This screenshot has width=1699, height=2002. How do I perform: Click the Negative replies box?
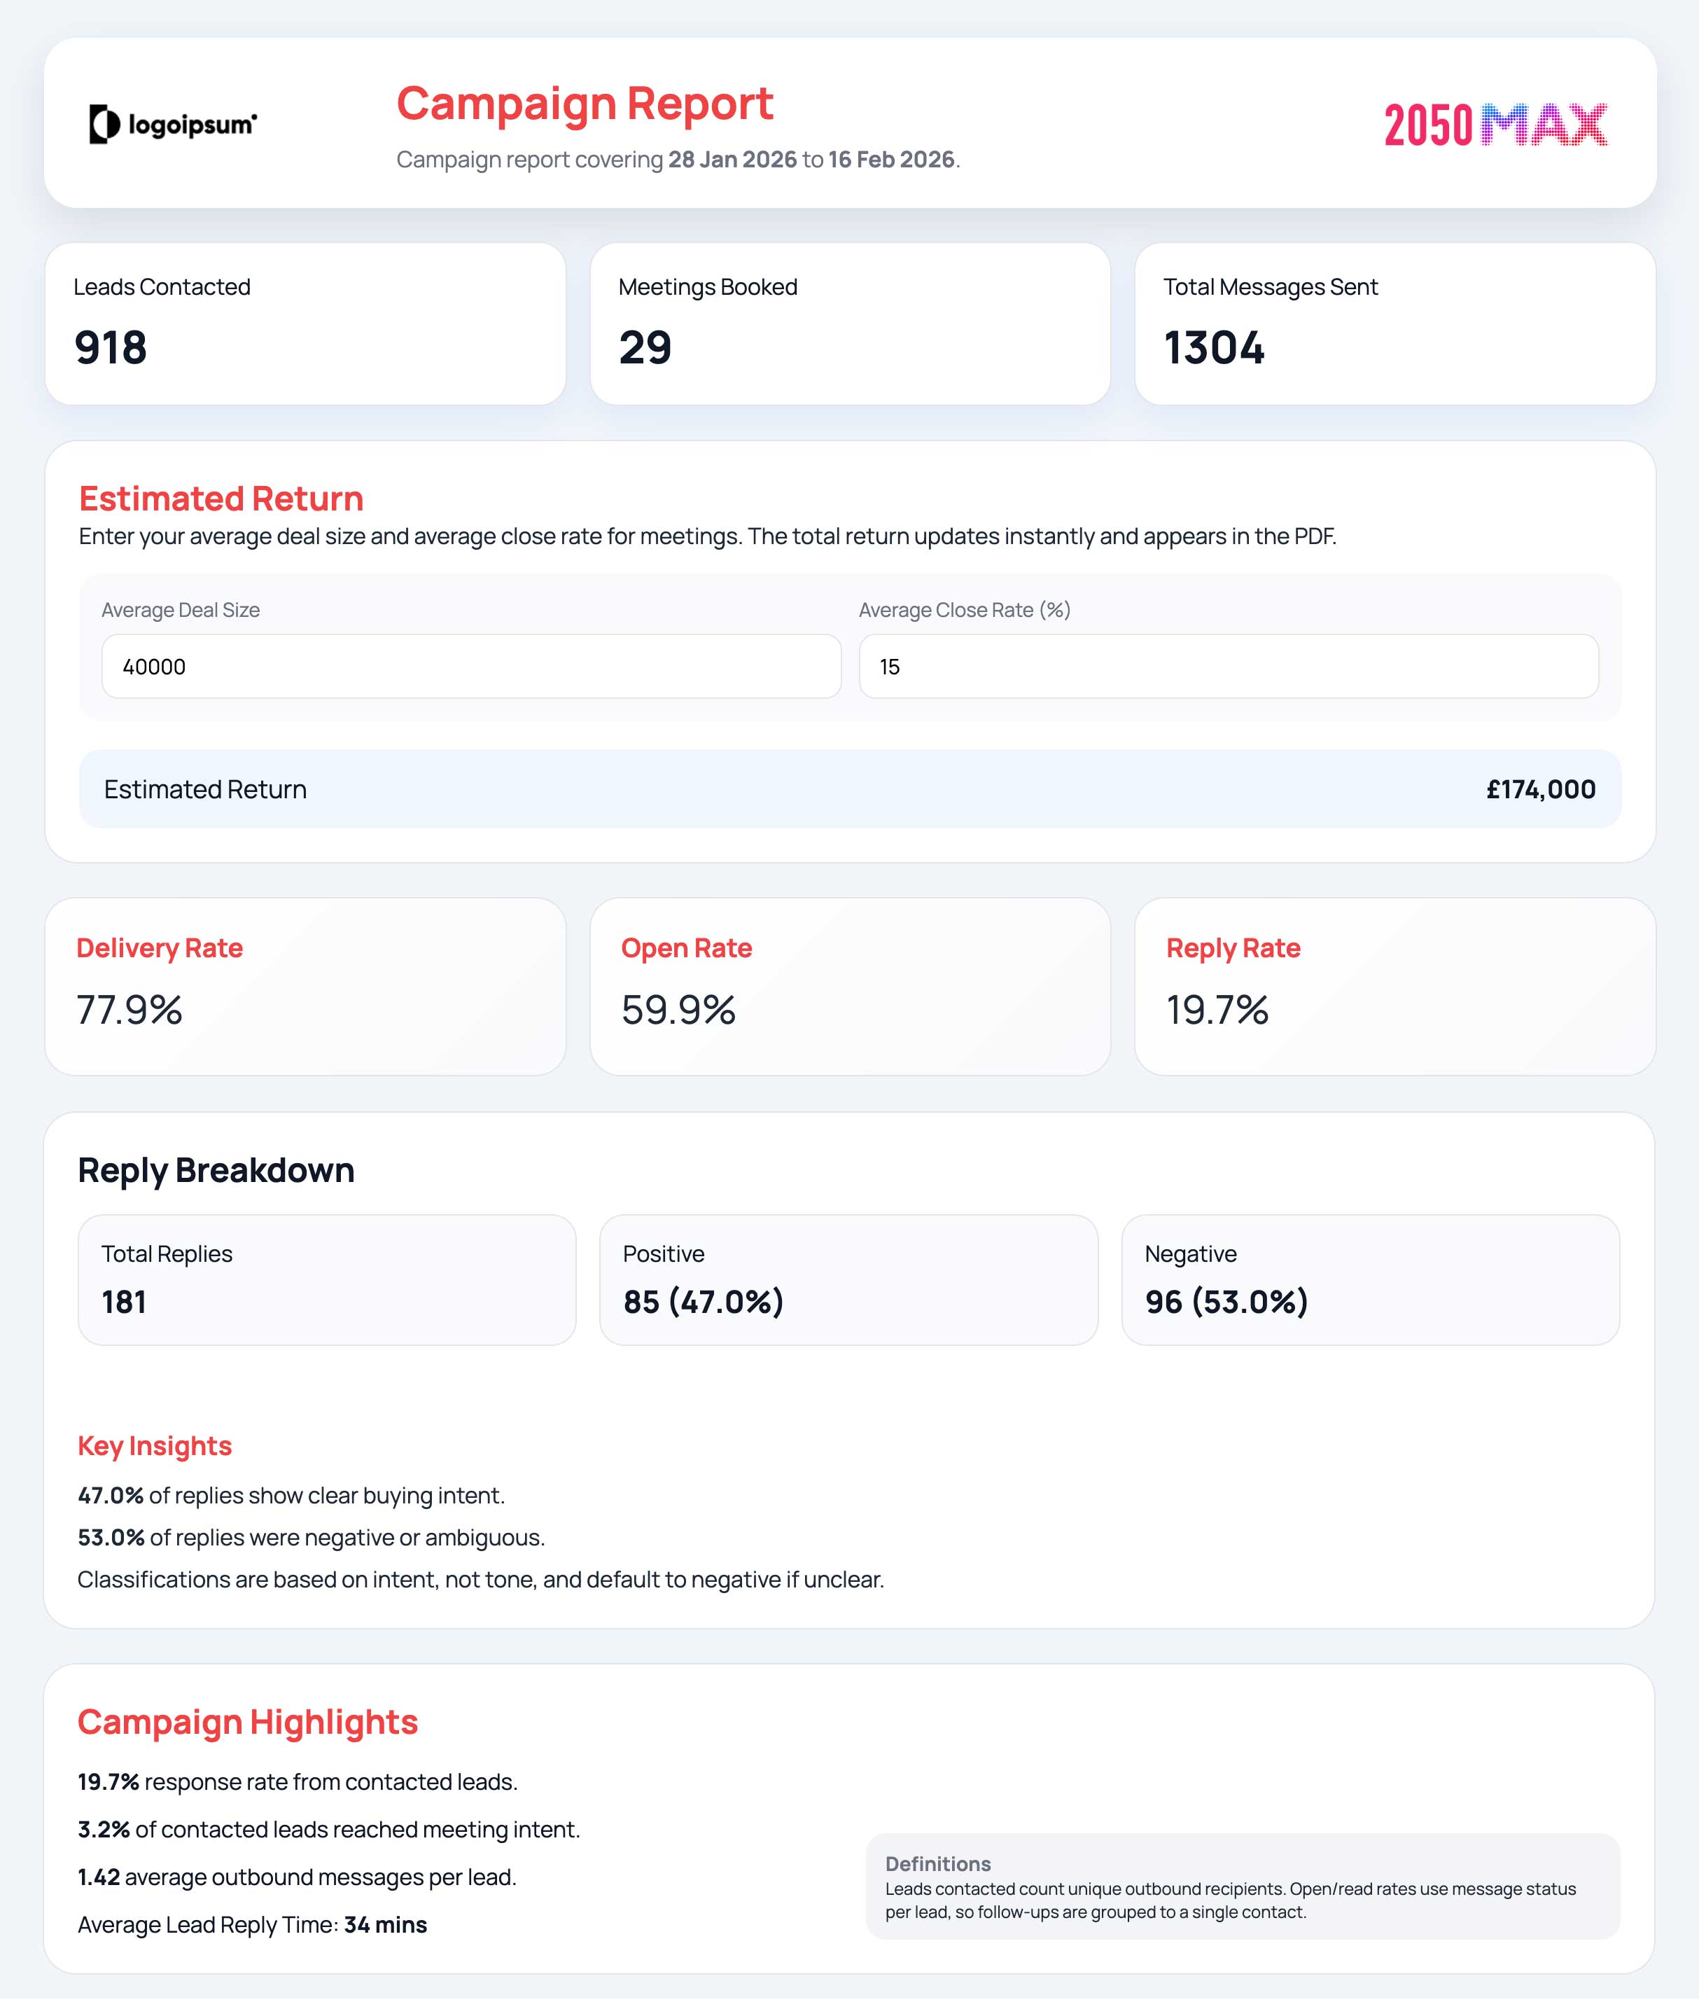click(1369, 1279)
